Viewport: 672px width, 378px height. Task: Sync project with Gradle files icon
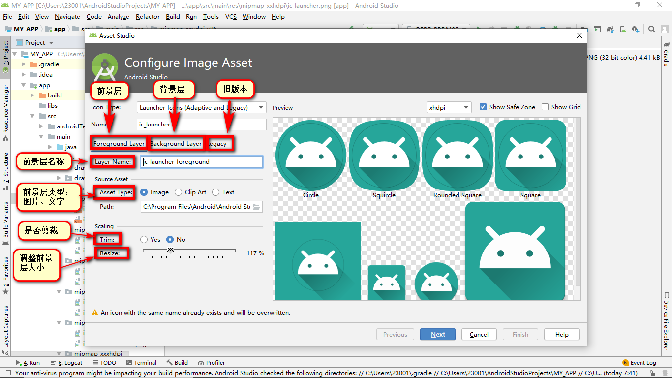(610, 29)
